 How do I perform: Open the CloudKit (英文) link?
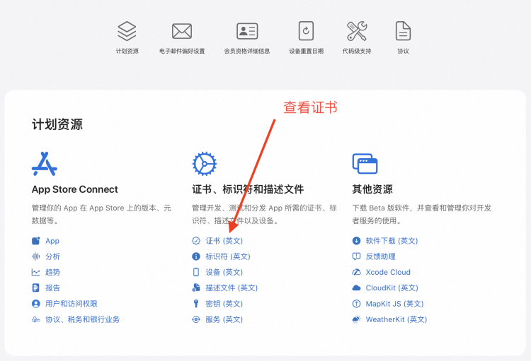click(x=392, y=288)
